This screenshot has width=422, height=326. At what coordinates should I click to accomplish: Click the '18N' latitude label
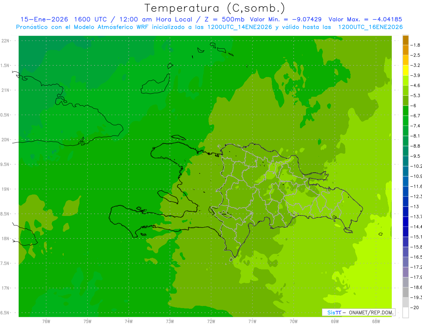pos(6,238)
